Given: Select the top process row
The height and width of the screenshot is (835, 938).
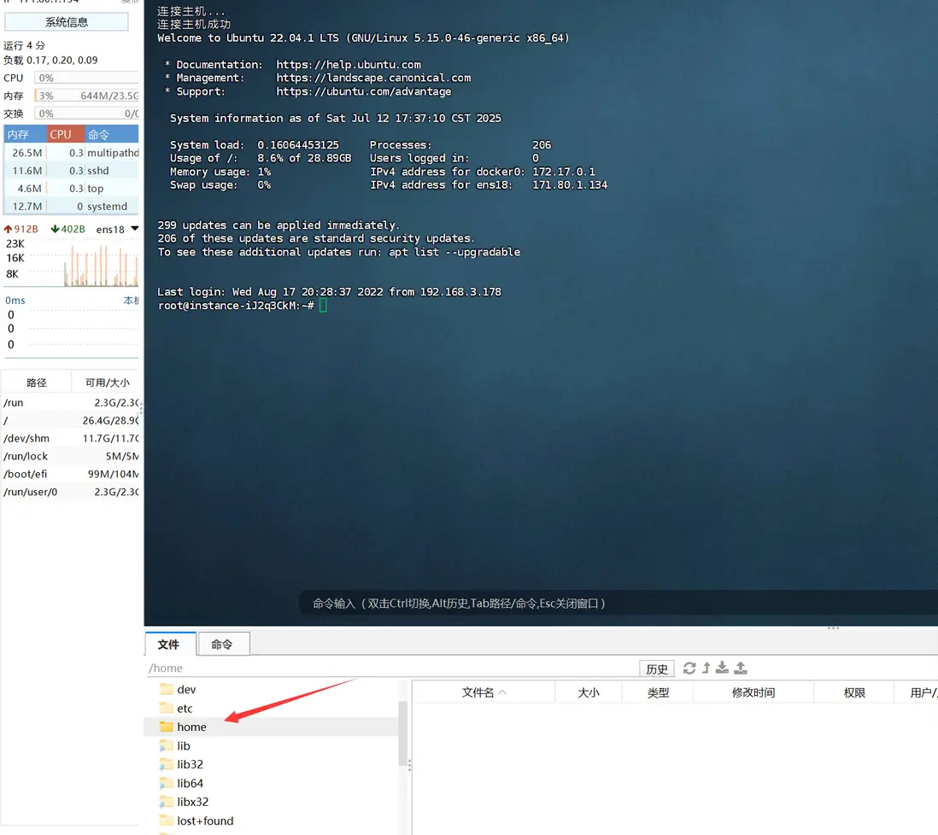Looking at the screenshot, I should (x=71, y=189).
